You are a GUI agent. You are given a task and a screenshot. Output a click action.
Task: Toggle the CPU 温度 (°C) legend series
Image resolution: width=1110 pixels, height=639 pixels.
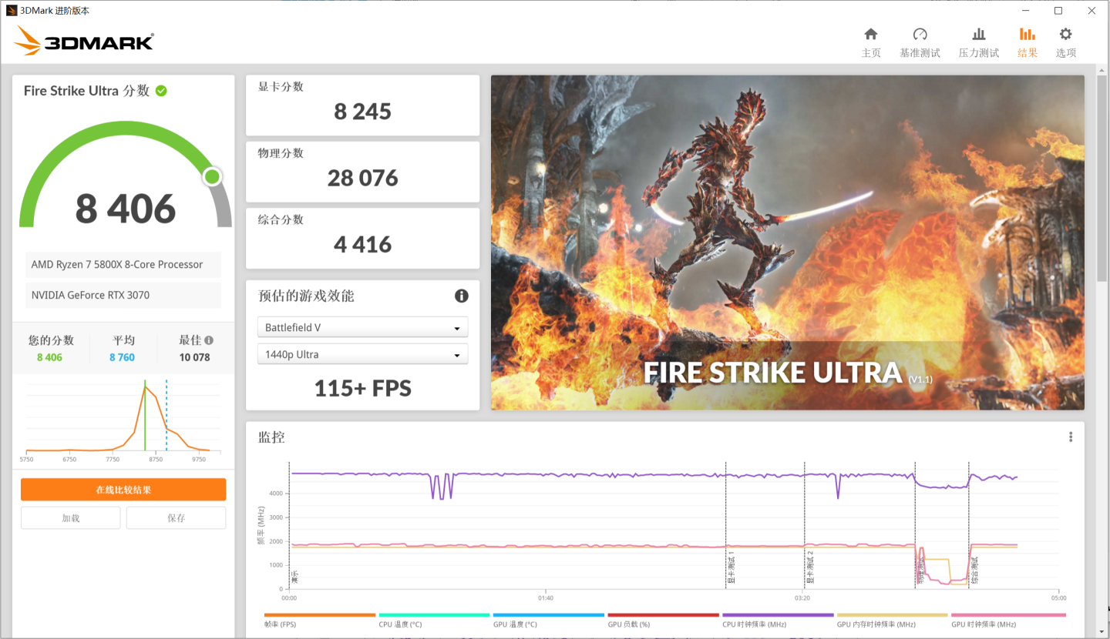coord(434,621)
